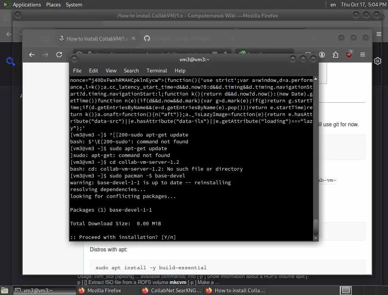Open the System menu in top panel
388x295 pixels.
[74, 5]
